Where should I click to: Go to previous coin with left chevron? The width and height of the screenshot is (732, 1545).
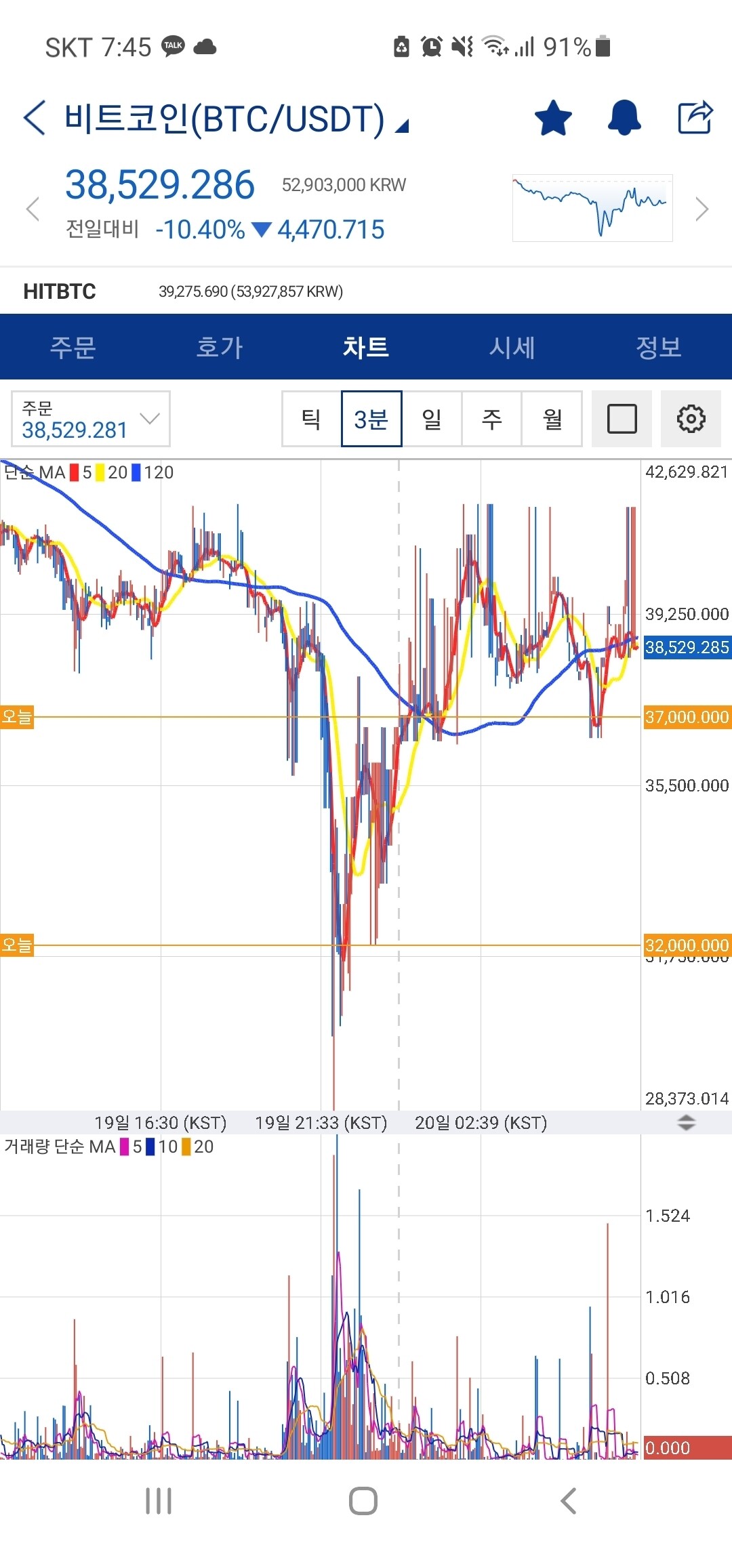point(33,209)
